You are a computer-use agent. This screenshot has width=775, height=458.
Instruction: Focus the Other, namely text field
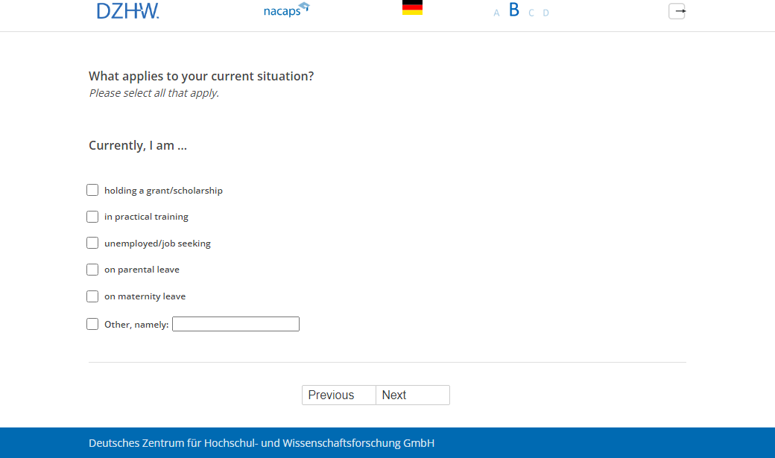coord(235,324)
